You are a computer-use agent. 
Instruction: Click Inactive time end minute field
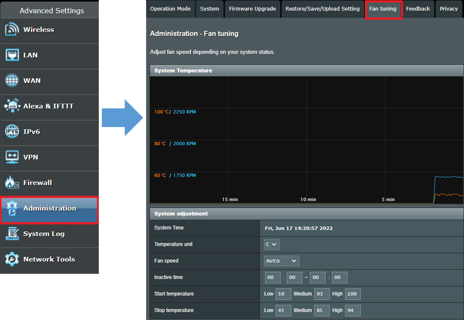coord(339,277)
